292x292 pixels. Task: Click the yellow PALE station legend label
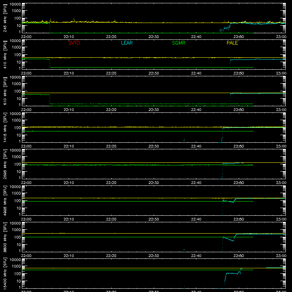pos(232,43)
